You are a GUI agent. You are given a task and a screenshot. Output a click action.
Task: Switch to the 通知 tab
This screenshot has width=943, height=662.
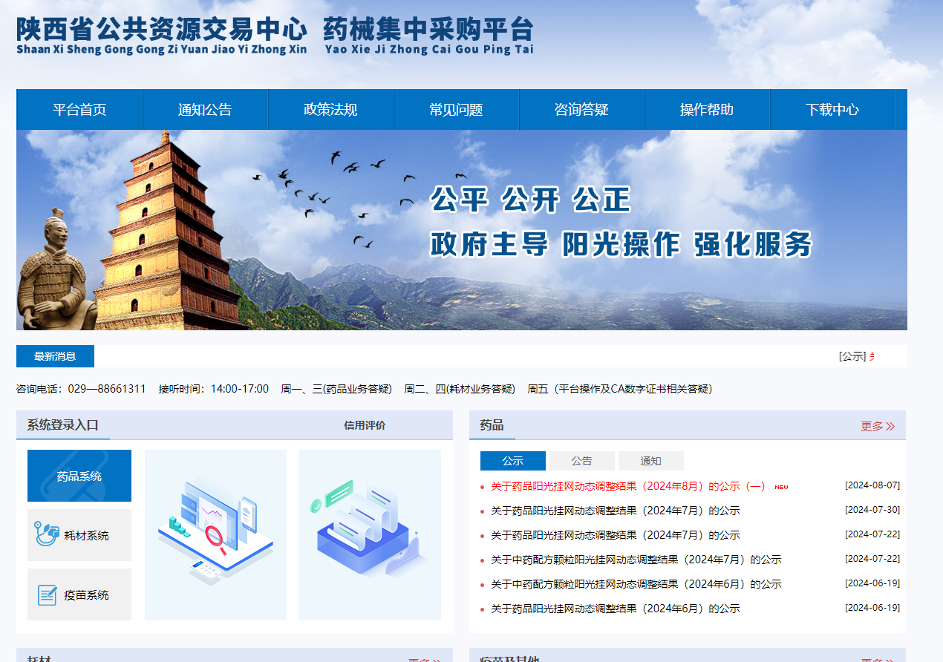(x=650, y=460)
